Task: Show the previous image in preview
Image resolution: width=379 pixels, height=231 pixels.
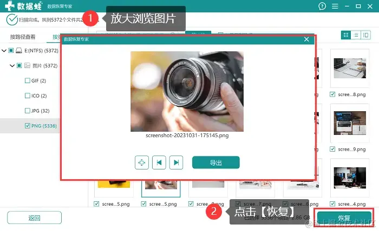Action: pyautogui.click(x=159, y=162)
